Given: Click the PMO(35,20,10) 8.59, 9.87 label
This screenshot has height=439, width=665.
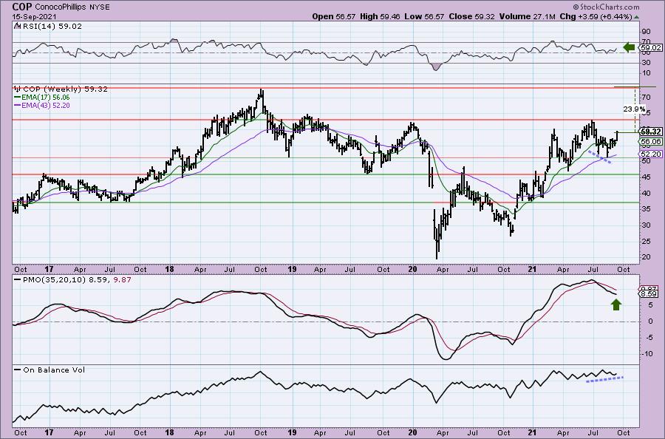Looking at the screenshot, I should pos(72,280).
